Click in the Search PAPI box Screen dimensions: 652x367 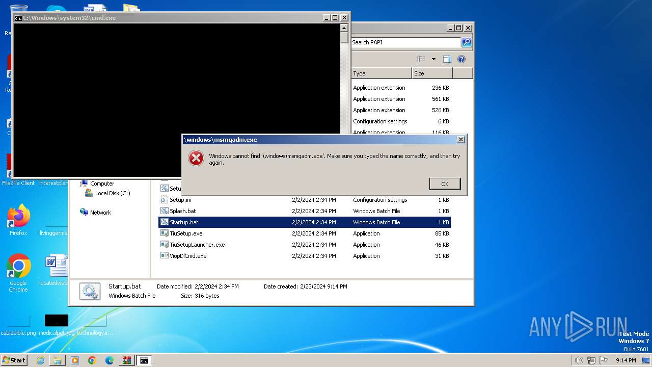pos(405,42)
